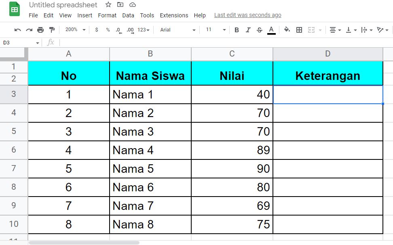The image size is (393, 245).
Task: Click the Move to folder icon
Action: (120, 4)
